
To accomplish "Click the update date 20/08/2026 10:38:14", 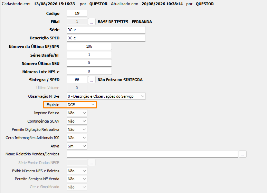I will 162,4.
